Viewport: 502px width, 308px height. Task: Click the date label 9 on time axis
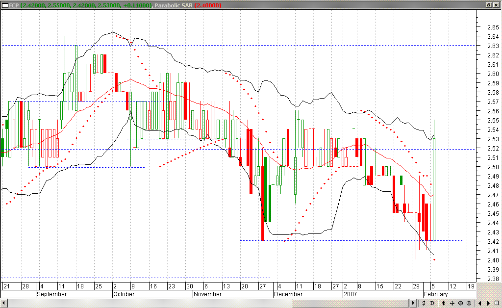[133, 286]
